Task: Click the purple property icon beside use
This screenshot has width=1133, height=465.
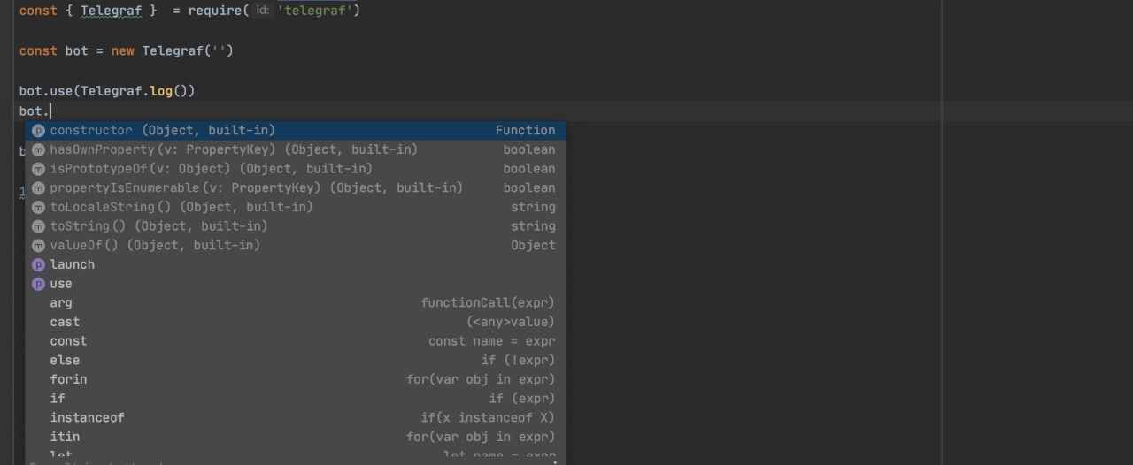Action: pos(38,284)
